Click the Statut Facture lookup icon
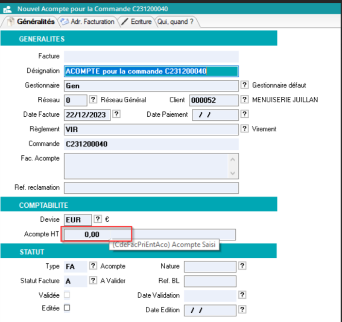This screenshot has width=342, height=322. 93,281
